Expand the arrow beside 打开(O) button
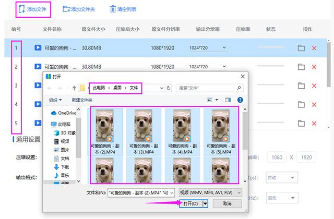 point(205,204)
